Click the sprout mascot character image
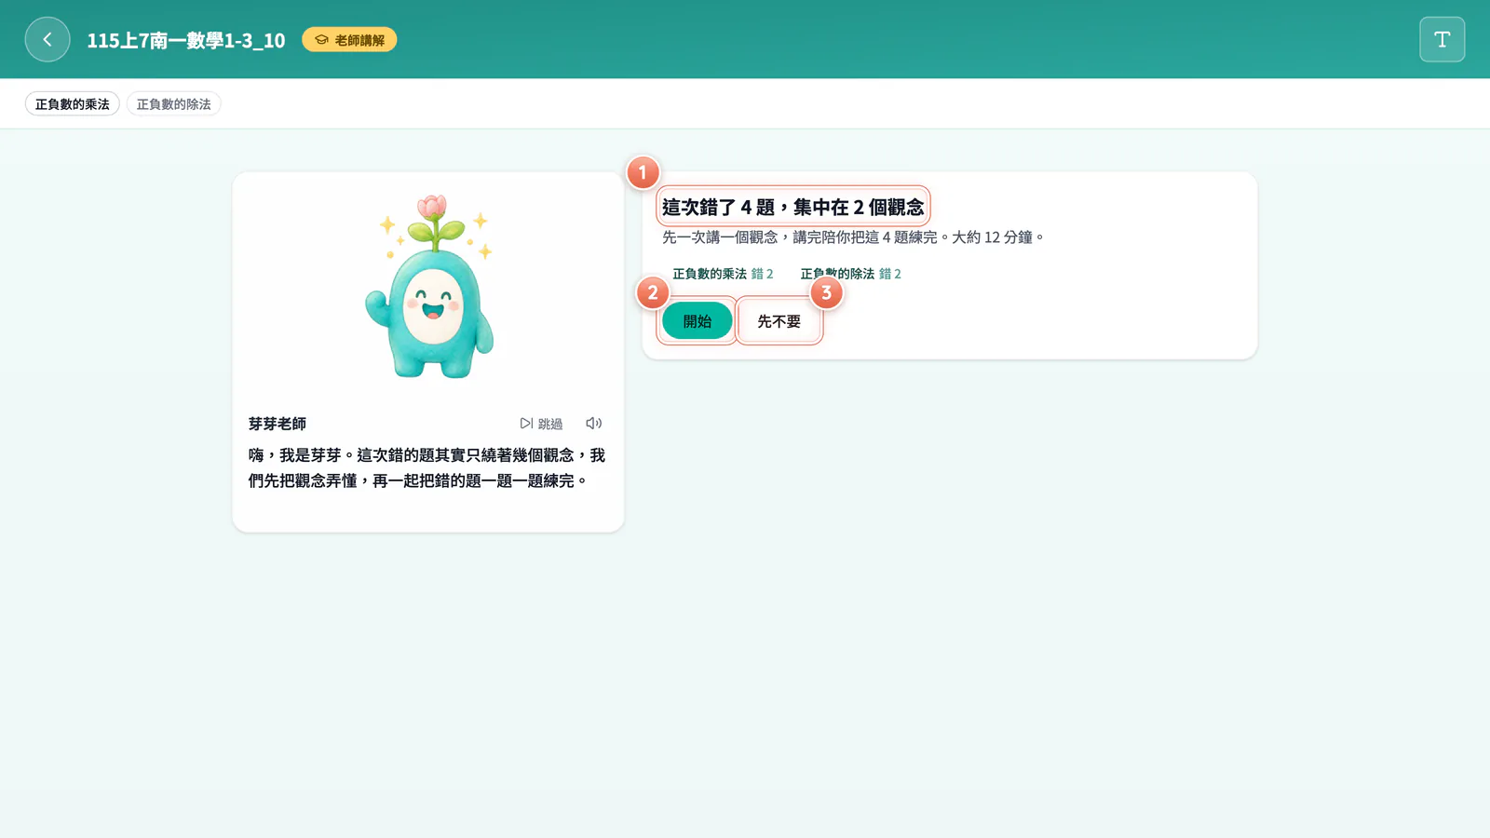The height and width of the screenshot is (838, 1490). click(429, 287)
